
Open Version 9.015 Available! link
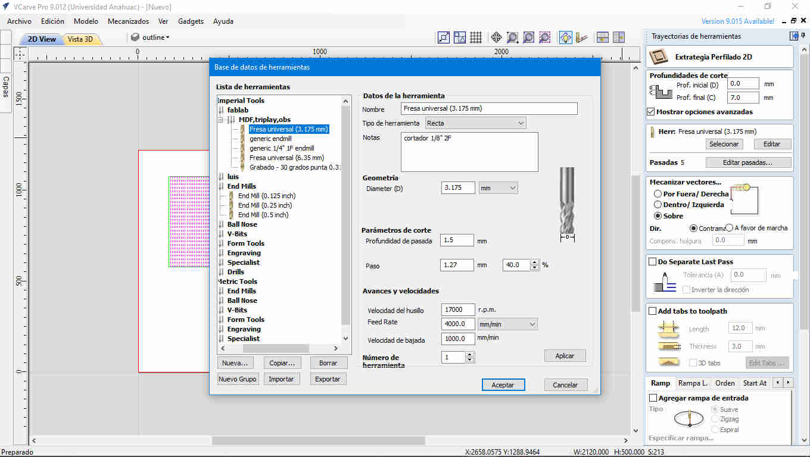point(738,21)
